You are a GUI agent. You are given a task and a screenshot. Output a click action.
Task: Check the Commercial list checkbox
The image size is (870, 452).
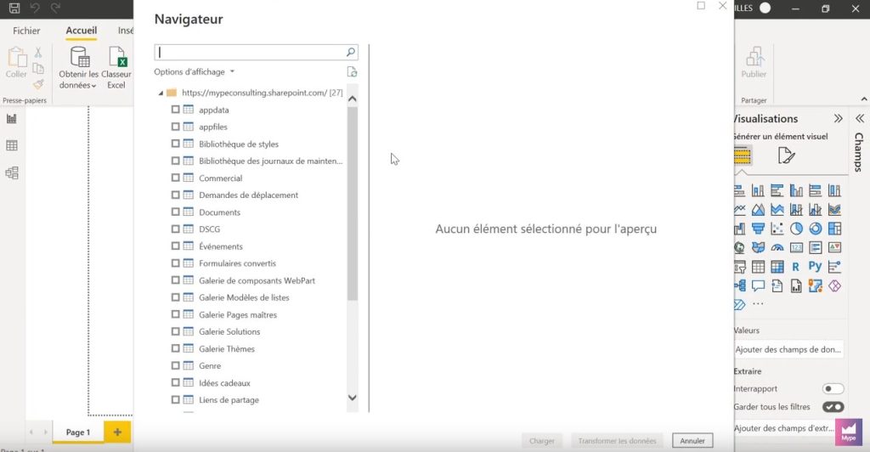pyautogui.click(x=175, y=178)
